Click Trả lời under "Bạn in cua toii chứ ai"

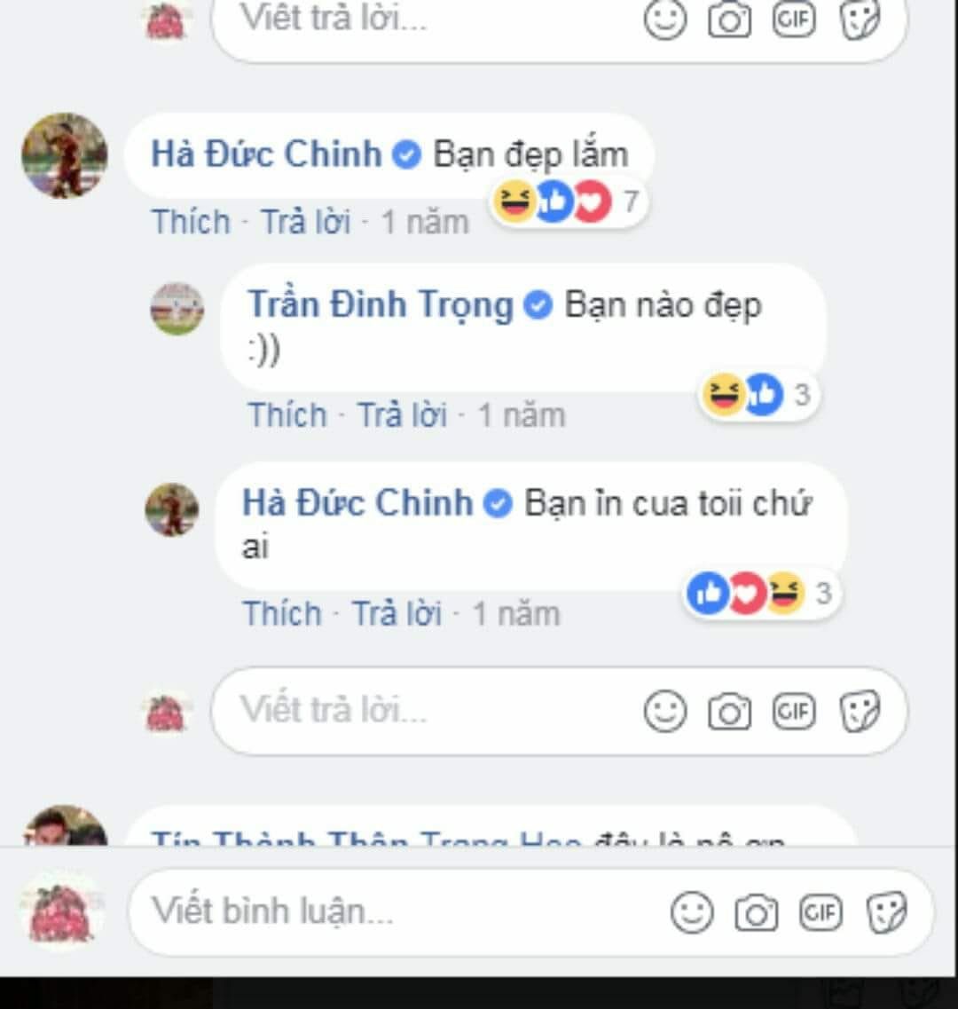click(x=397, y=614)
